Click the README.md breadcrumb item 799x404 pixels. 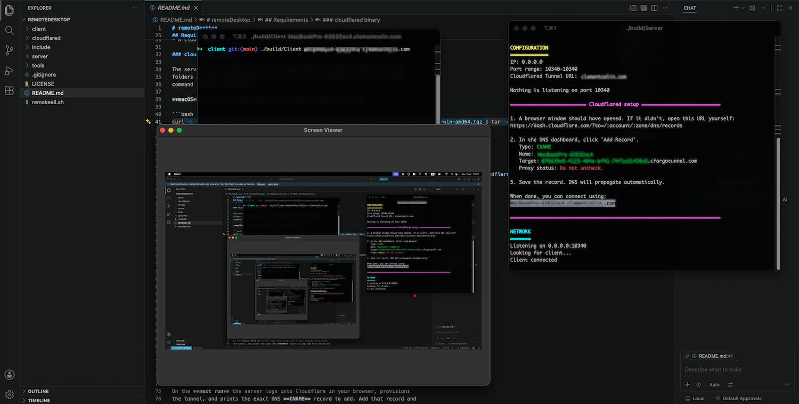[x=172, y=20]
